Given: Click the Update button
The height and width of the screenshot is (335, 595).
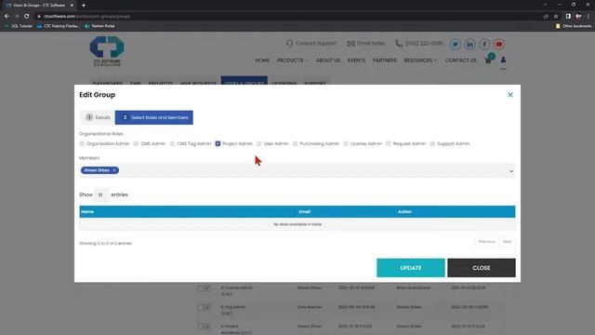Looking at the screenshot, I should tap(411, 268).
